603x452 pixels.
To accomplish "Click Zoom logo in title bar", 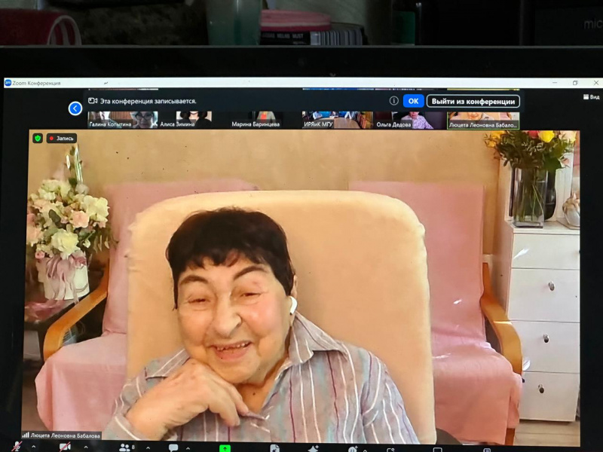I will coord(8,83).
